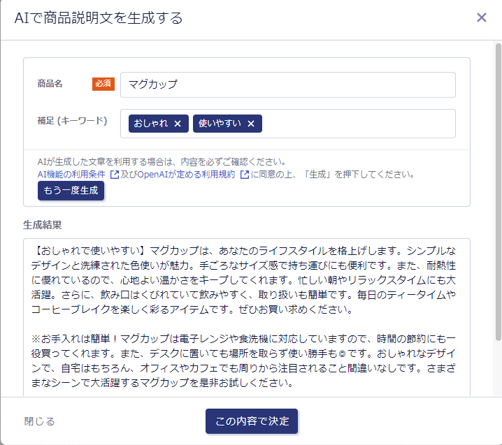
Task: Open the AI機能の利用条件 link
Action: [x=71, y=175]
